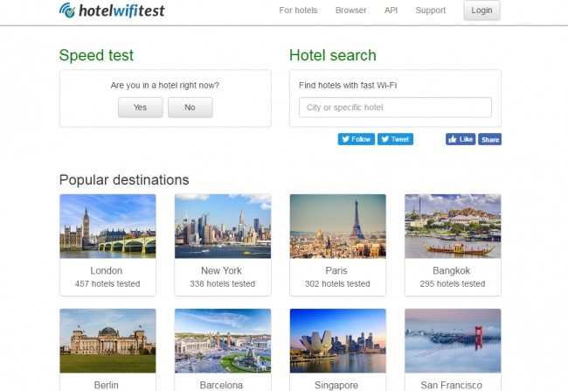Open the San Francisco bridge thumbnail
This screenshot has width=568, height=391.
(x=453, y=341)
